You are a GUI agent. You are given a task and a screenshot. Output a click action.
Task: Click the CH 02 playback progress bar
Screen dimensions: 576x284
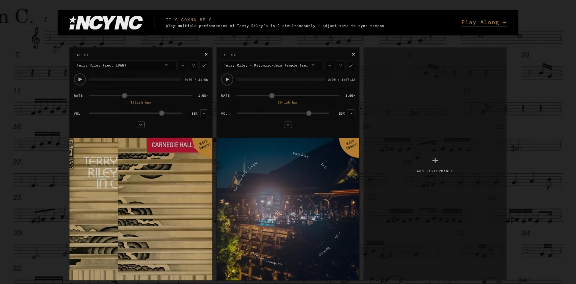coord(281,79)
